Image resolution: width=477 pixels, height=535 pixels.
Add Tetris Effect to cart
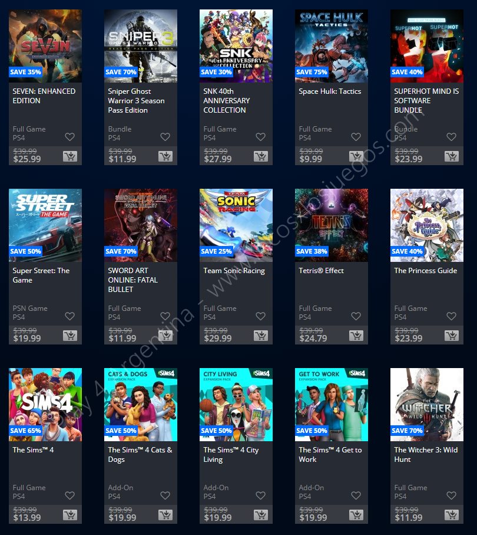[356, 336]
